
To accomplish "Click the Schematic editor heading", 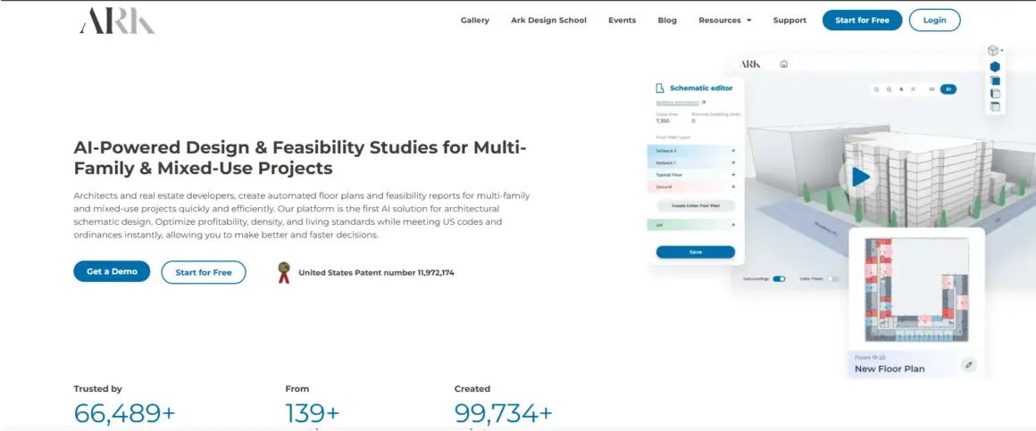I will [x=701, y=87].
